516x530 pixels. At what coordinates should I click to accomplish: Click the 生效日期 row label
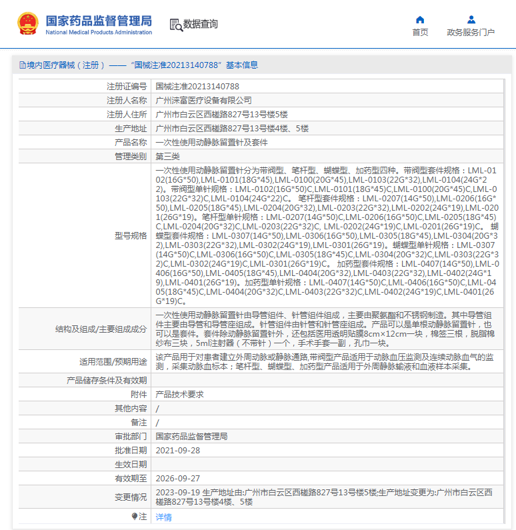click(x=131, y=465)
